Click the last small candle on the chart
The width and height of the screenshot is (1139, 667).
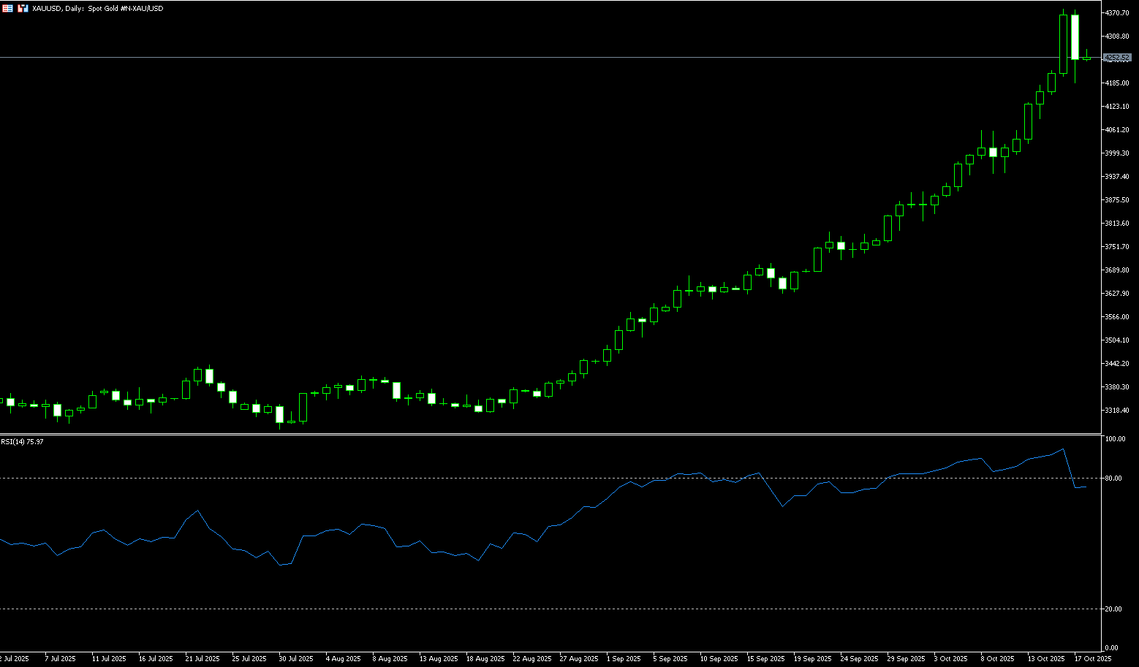pos(1086,58)
